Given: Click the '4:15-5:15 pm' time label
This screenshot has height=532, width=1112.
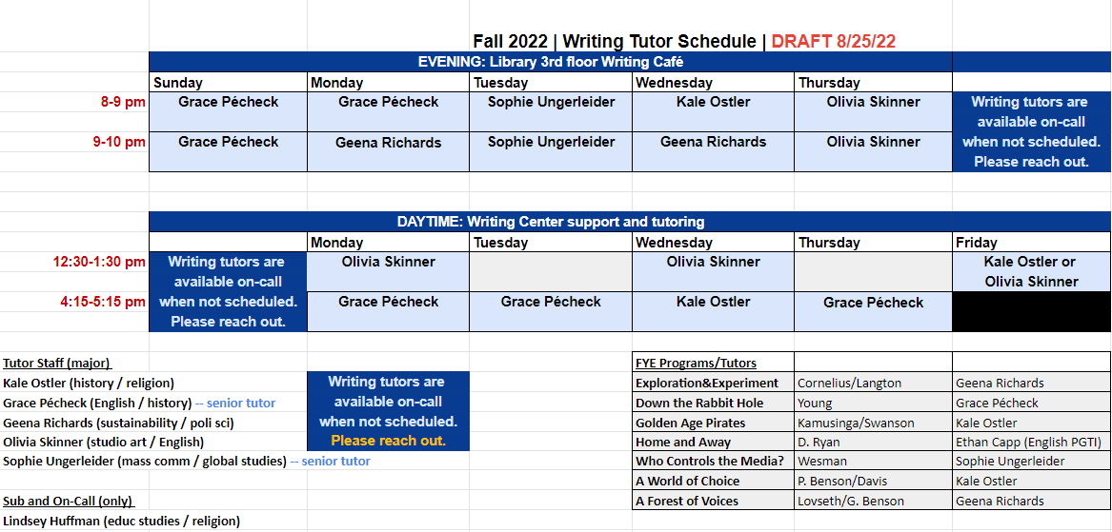Looking at the screenshot, I should click(x=100, y=302).
